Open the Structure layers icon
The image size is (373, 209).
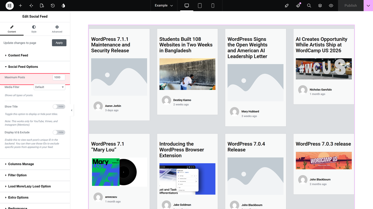(x=320, y=6)
